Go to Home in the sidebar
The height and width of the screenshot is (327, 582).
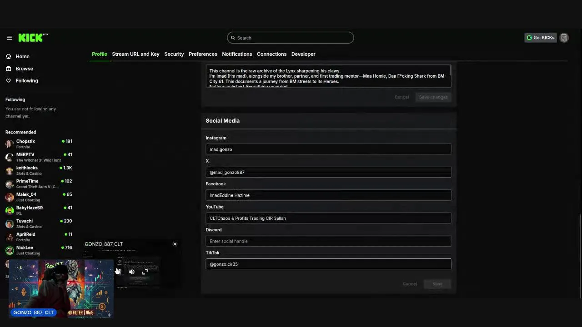click(x=22, y=56)
